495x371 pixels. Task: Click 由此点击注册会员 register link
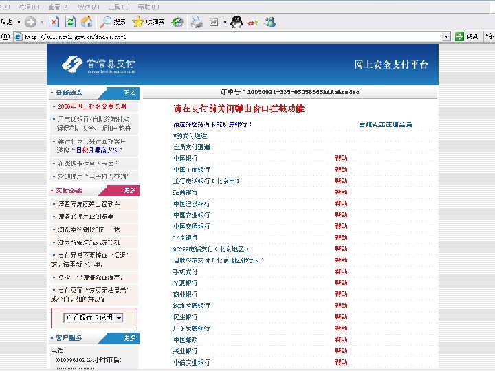click(386, 124)
